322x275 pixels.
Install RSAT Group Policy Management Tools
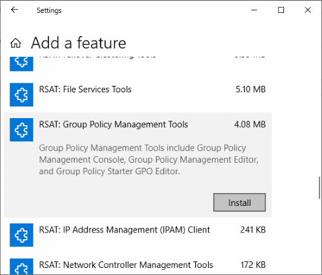[240, 203]
